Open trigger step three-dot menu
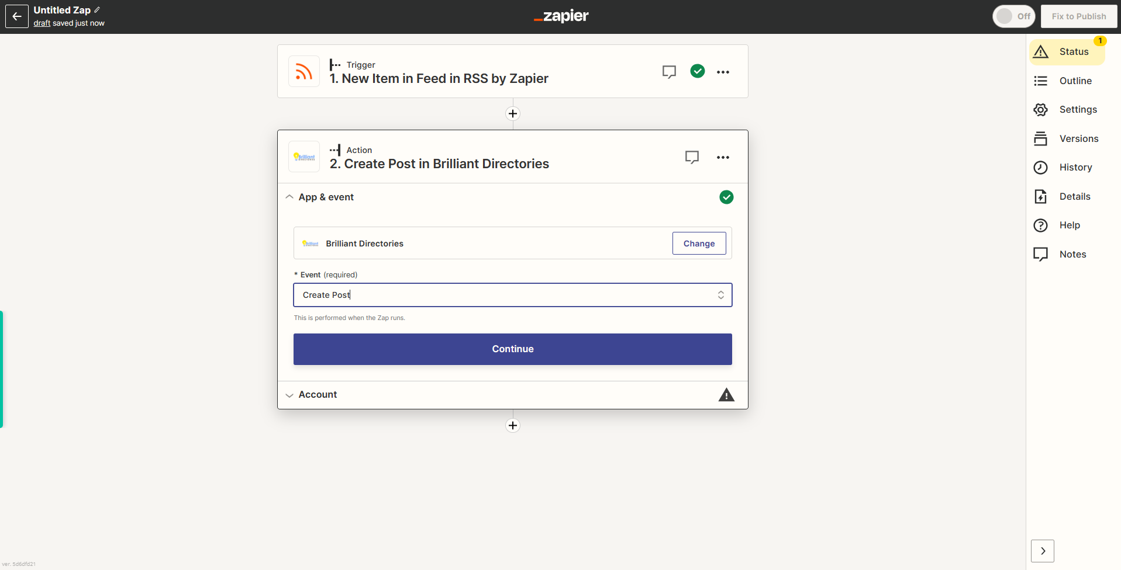This screenshot has height=570, width=1121. click(723, 72)
